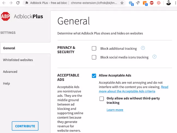Viewport: 177px width, 133px height.
Task: Click the General page heading
Action: 74,21
